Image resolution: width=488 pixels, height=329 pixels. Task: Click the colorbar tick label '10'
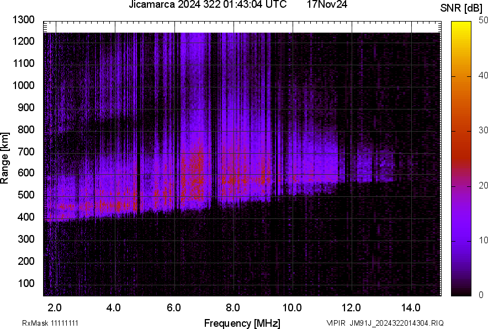pos(483,241)
